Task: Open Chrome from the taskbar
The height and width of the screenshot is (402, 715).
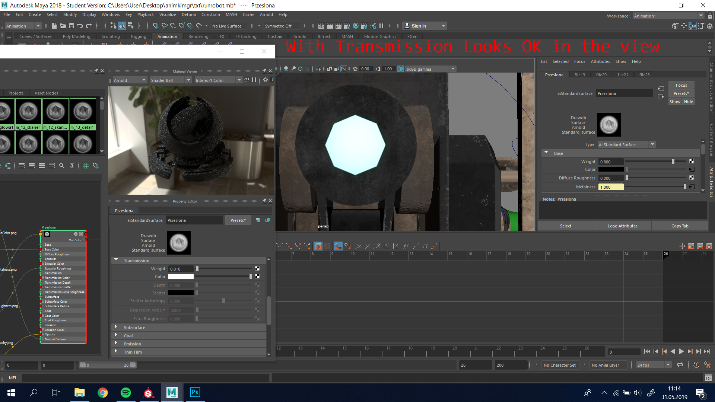Action: click(x=103, y=392)
